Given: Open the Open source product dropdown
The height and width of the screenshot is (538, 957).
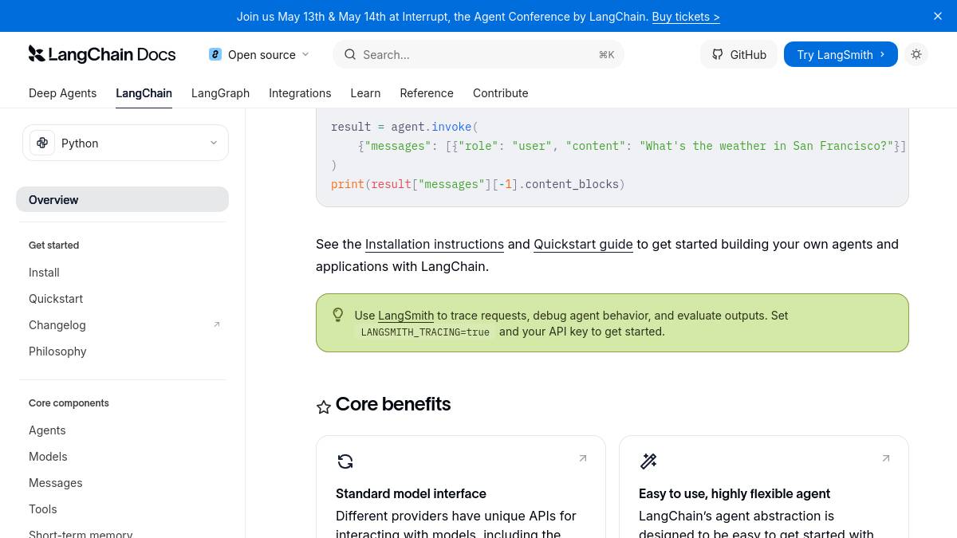Looking at the screenshot, I should point(258,54).
